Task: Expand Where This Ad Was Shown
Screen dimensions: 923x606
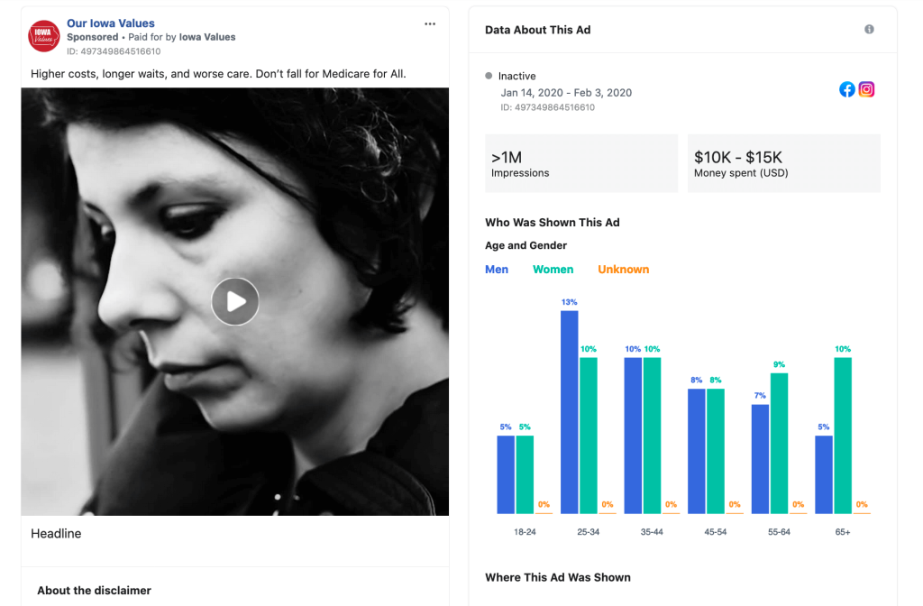Action: 558,577
